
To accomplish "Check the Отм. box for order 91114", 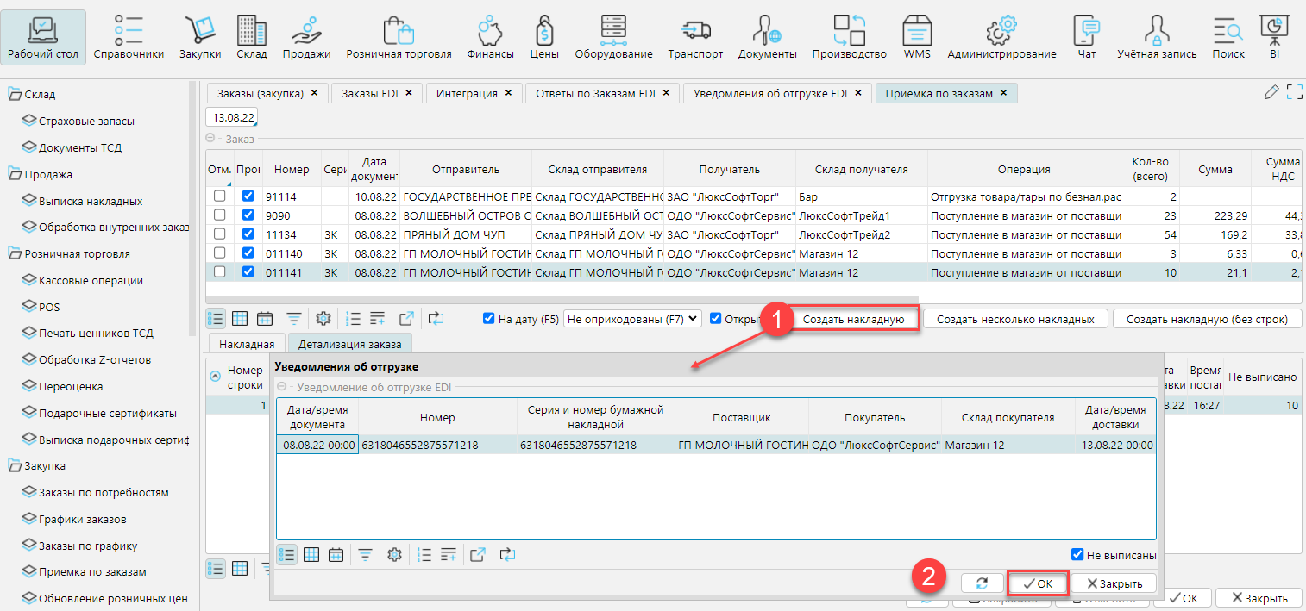I will coord(220,196).
